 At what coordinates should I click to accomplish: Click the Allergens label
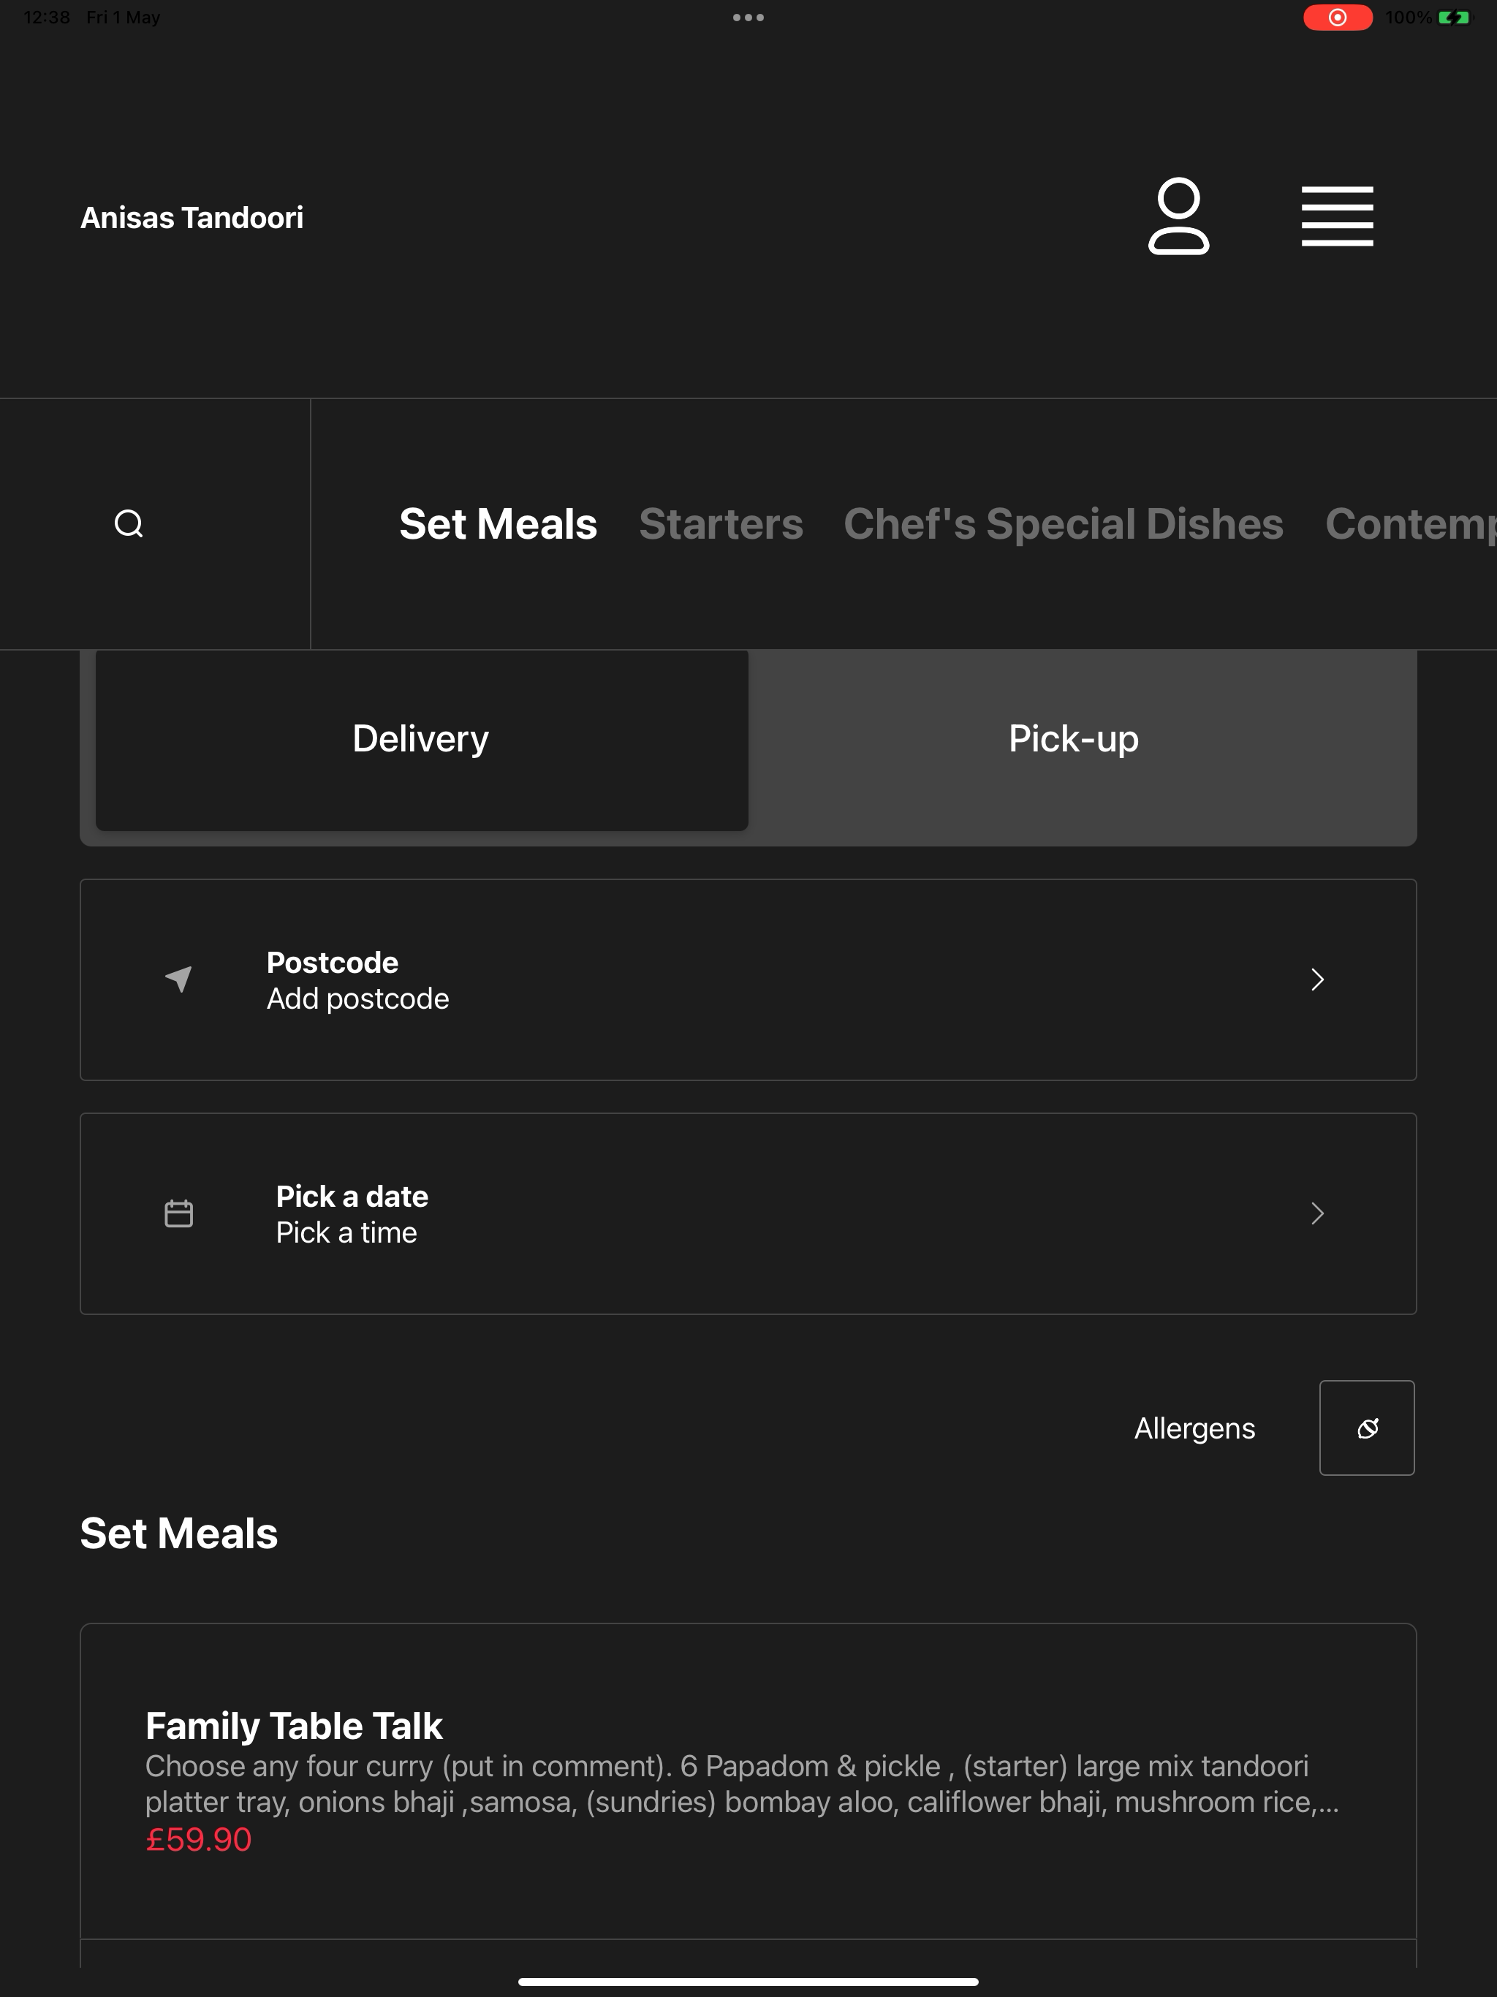[1194, 1428]
